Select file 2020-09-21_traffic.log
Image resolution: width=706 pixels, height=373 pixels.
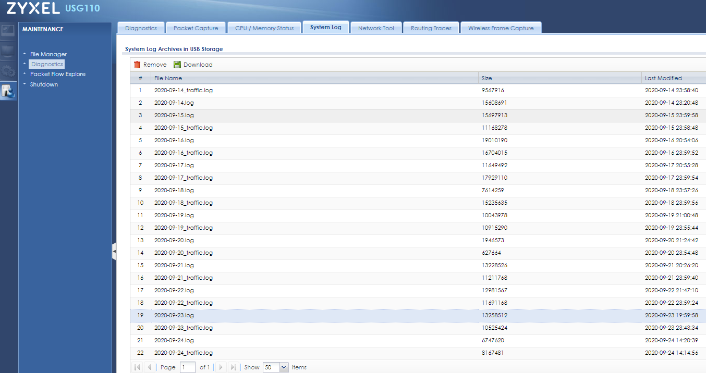pos(184,278)
